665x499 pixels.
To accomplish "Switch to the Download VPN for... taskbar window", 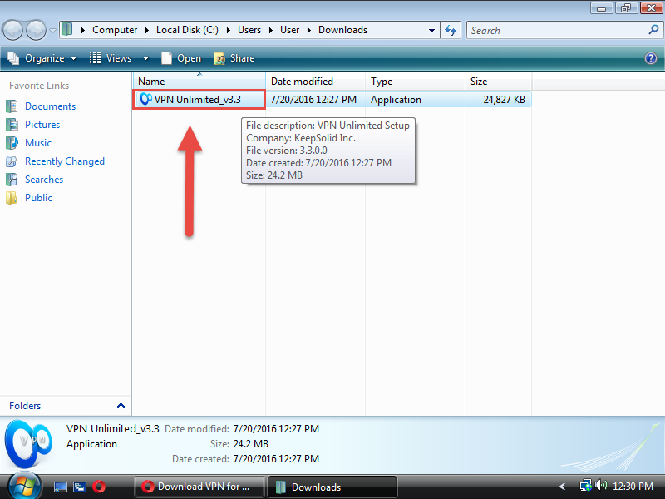I will [x=199, y=487].
